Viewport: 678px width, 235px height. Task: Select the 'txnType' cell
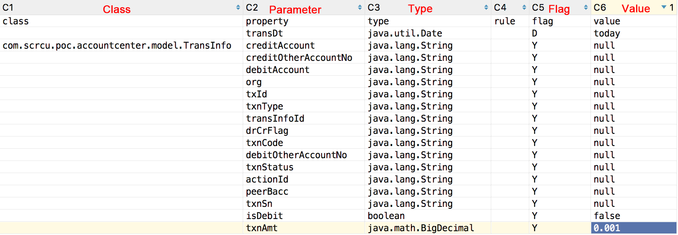304,106
